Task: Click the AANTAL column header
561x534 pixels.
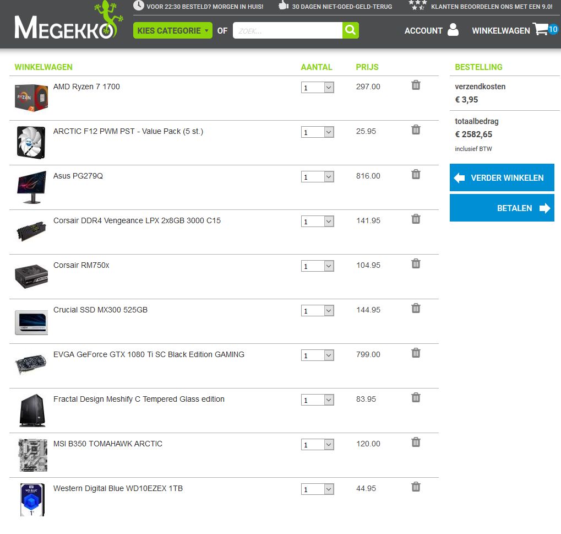Action: [x=316, y=67]
